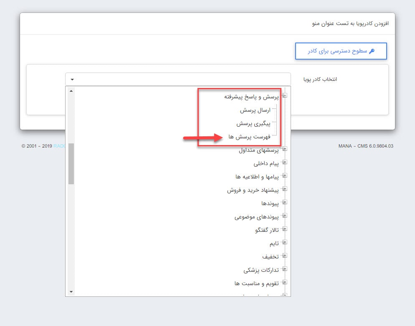The image size is (415, 326).
Task: Expand the تالار گفتگو node
Action: [285, 229]
